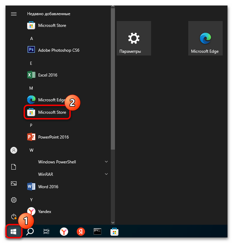Open the Pictures folder icon in sidebar

pyautogui.click(x=14, y=183)
